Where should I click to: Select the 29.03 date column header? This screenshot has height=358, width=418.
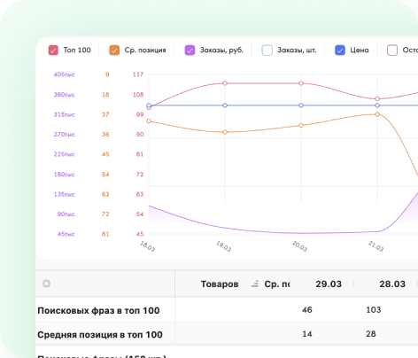(x=329, y=284)
